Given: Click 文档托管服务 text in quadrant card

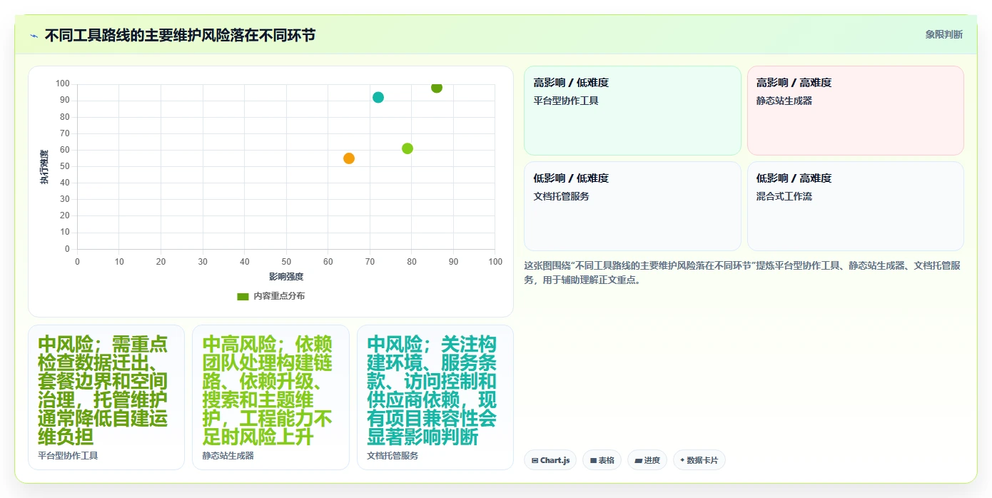Looking at the screenshot, I should click(x=562, y=196).
